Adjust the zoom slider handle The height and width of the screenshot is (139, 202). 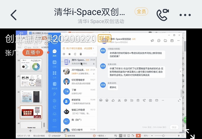[x=163, y=136]
